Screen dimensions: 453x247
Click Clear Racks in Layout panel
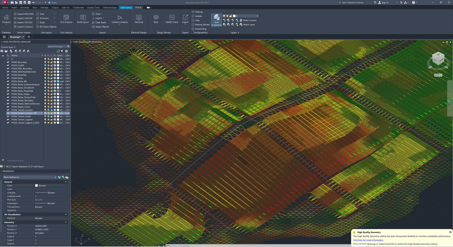point(99,22)
